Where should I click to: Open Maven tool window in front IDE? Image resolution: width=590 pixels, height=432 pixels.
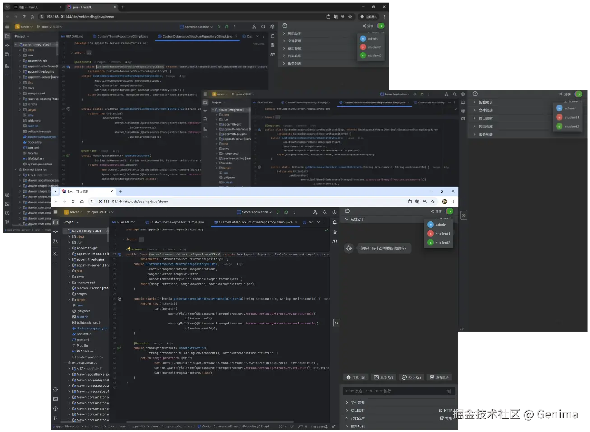click(x=334, y=241)
